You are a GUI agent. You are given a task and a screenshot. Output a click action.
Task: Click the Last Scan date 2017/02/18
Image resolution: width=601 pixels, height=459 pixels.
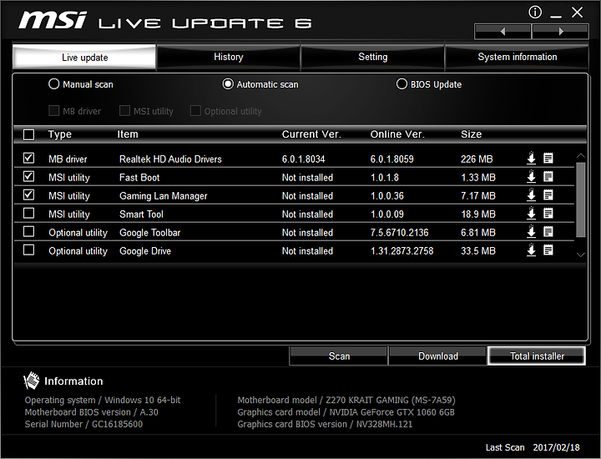point(556,447)
